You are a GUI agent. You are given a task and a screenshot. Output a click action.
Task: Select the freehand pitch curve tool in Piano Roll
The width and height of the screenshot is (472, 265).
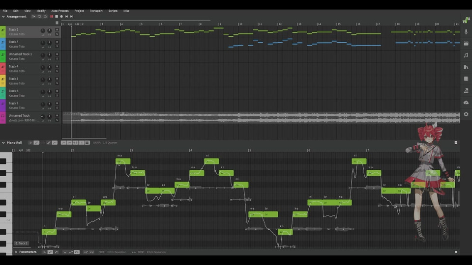[x=55, y=143]
